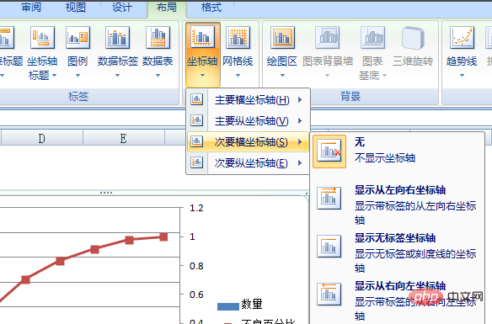Select column D header

42,138
